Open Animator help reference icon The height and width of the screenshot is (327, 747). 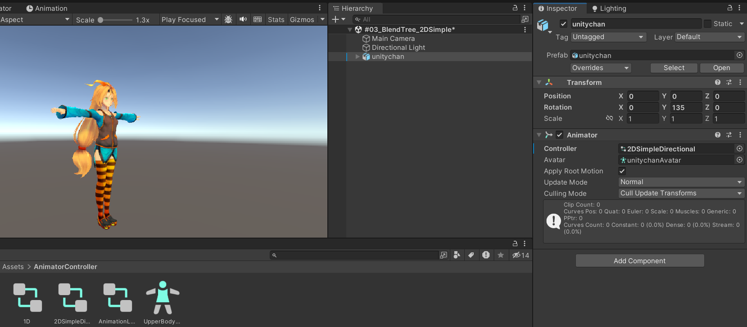pos(718,135)
